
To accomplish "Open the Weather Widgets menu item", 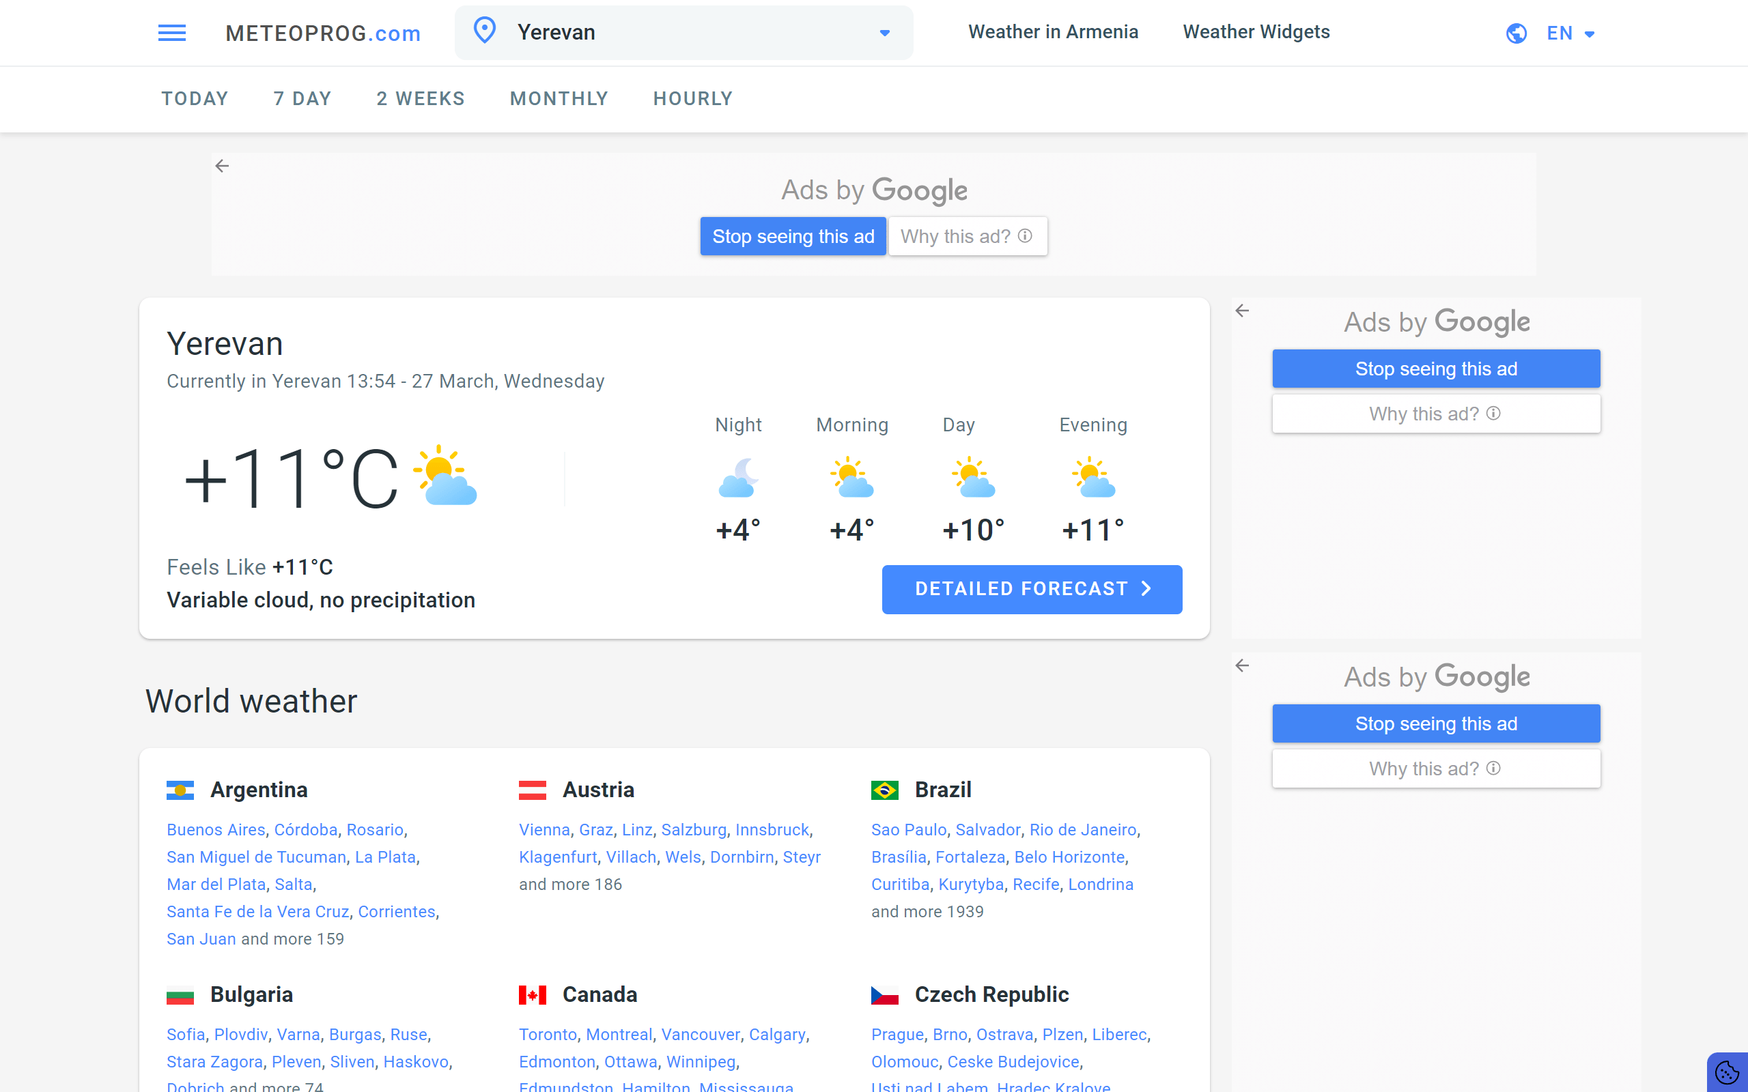I will (x=1256, y=32).
